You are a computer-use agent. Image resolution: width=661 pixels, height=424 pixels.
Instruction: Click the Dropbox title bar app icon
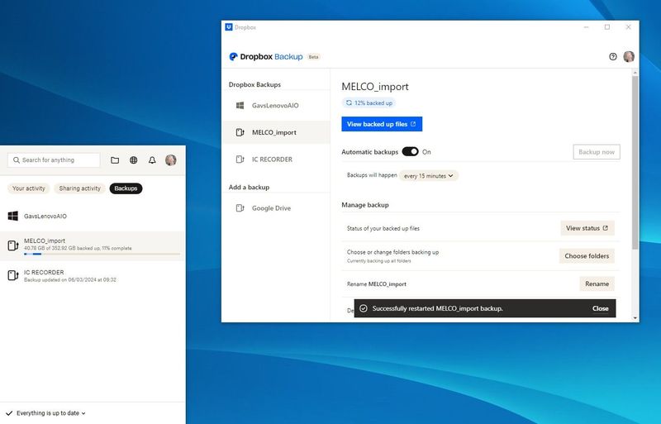click(x=229, y=27)
